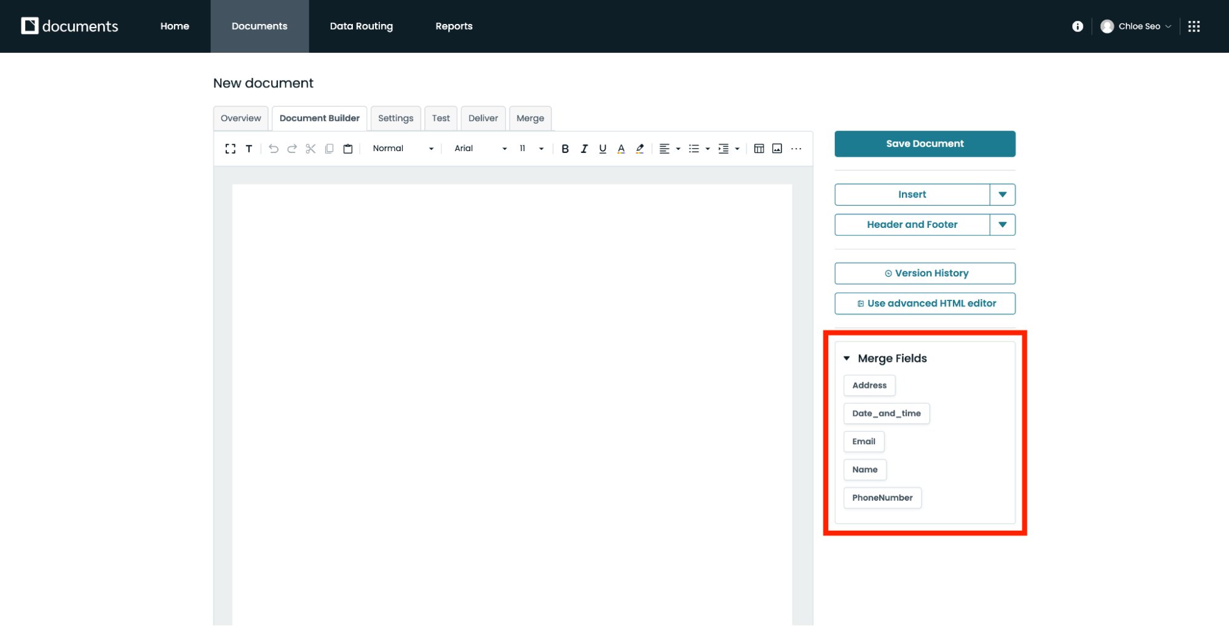Toggle bold formatting
1229x626 pixels.
pos(565,149)
